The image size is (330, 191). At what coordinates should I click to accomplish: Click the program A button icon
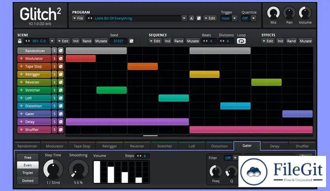click(x=191, y=18)
